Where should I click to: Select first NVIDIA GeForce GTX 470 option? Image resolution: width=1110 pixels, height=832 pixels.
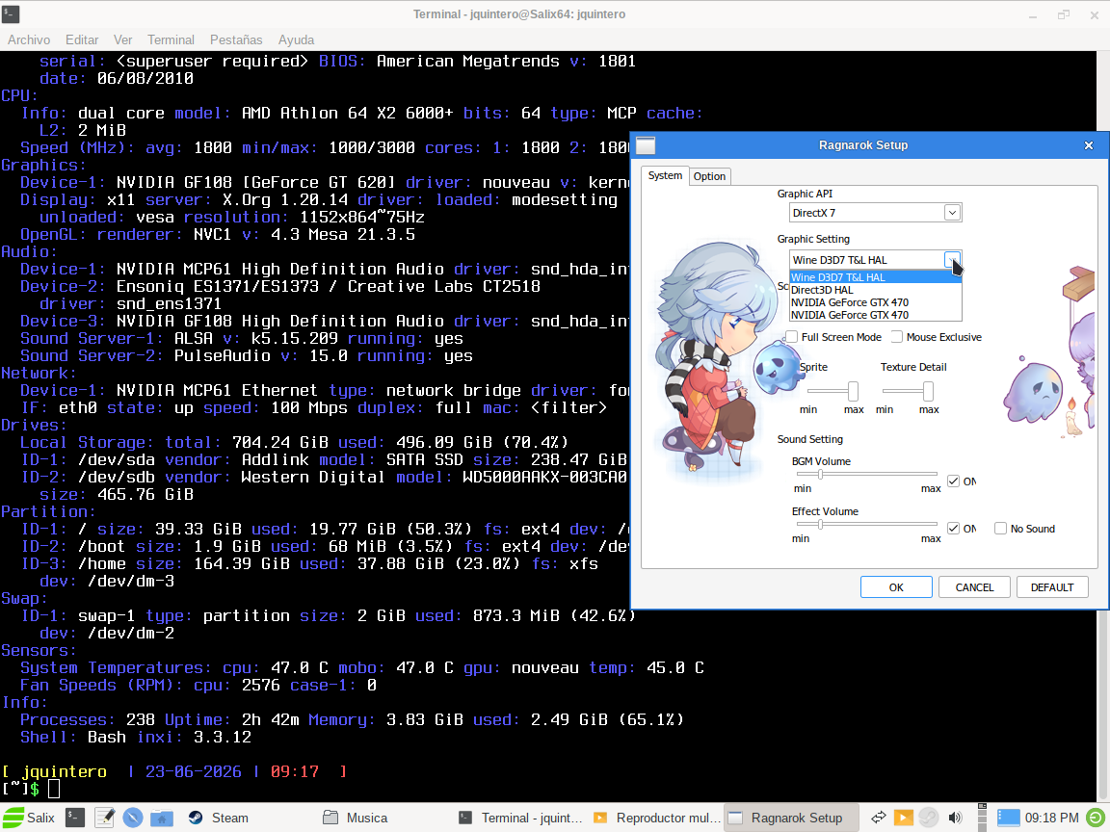tap(876, 302)
